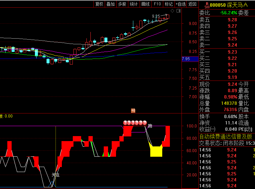The height and width of the screenshot is (189, 255).
Task: Click the row of red ball markers
Action: coord(135,123)
